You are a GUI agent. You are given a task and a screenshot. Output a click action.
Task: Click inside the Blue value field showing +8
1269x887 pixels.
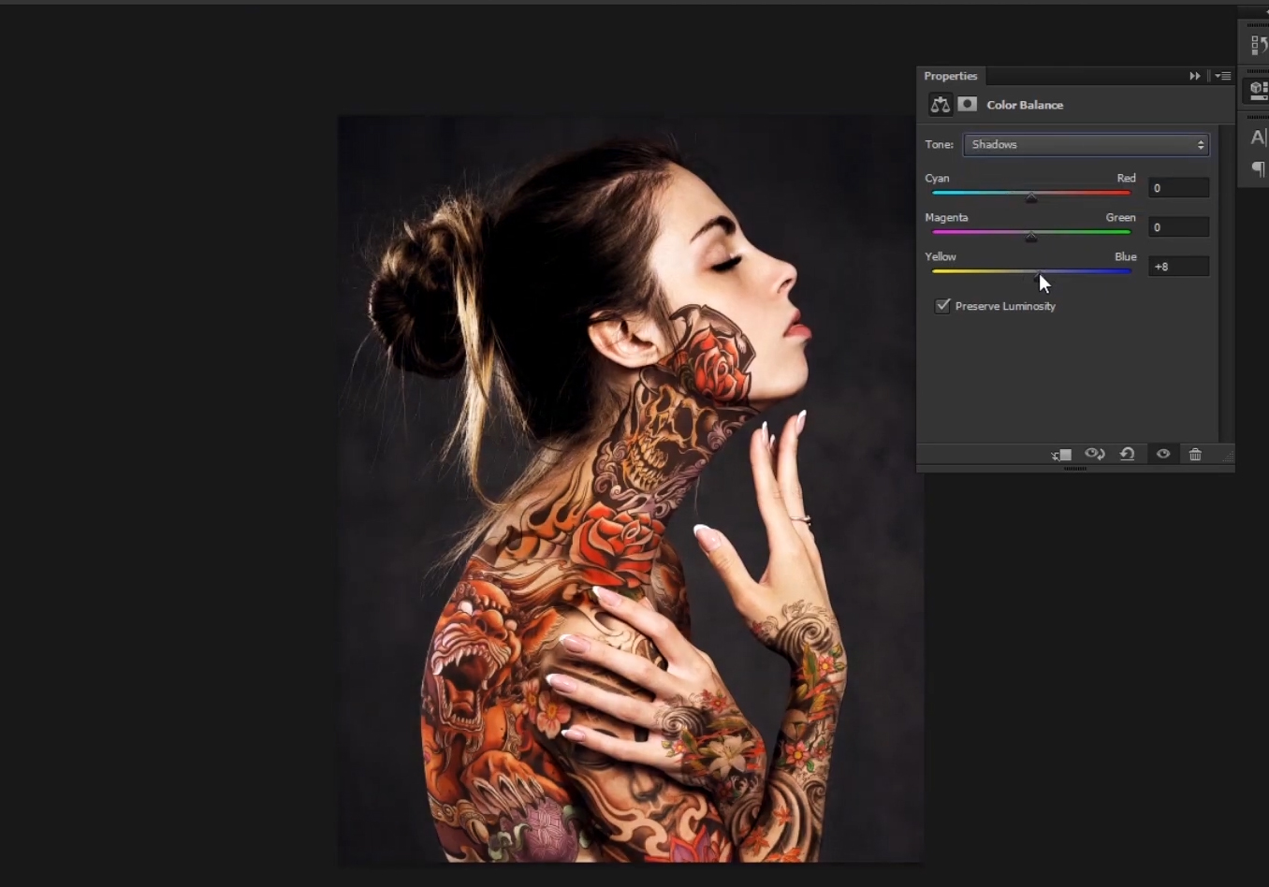point(1178,267)
